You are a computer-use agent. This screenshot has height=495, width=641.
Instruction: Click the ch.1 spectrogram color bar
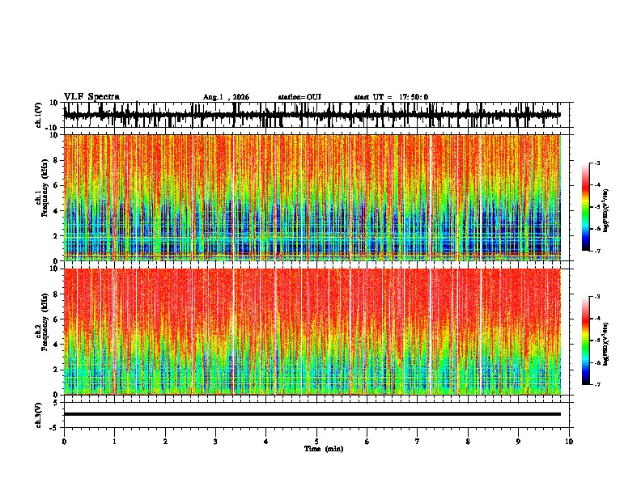point(586,207)
